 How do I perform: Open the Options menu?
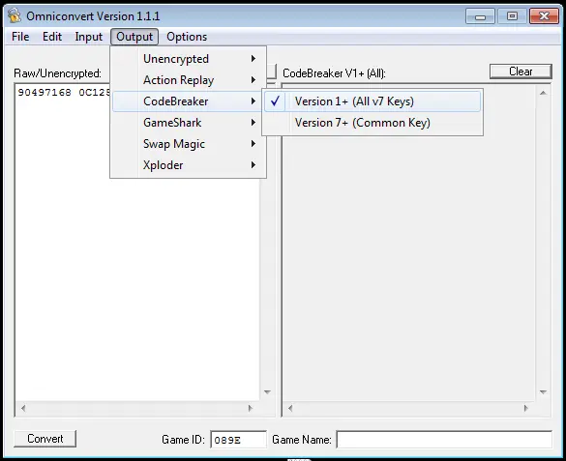pos(187,37)
